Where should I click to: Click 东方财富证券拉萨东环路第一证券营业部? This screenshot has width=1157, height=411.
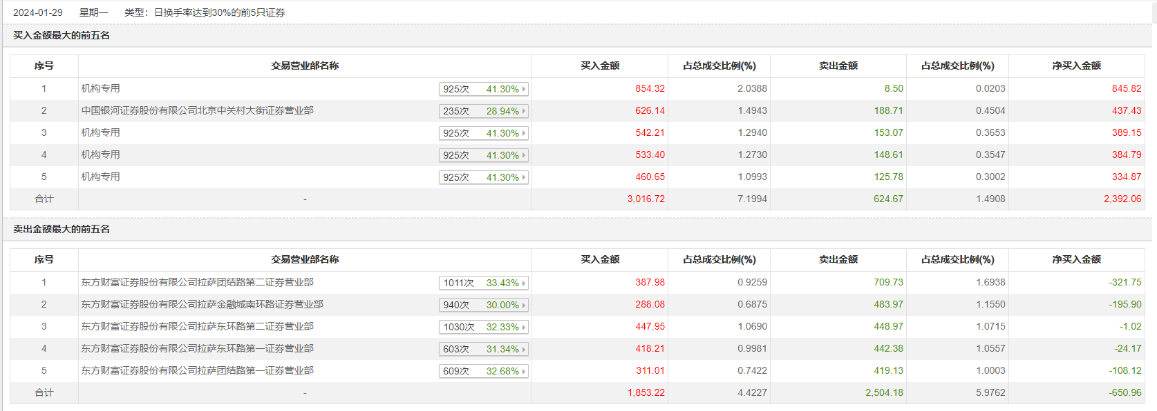[x=197, y=348]
